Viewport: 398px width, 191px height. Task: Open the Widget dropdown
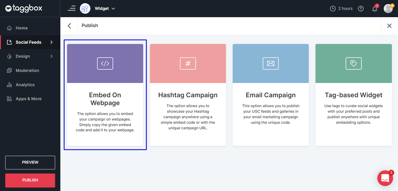(x=105, y=9)
